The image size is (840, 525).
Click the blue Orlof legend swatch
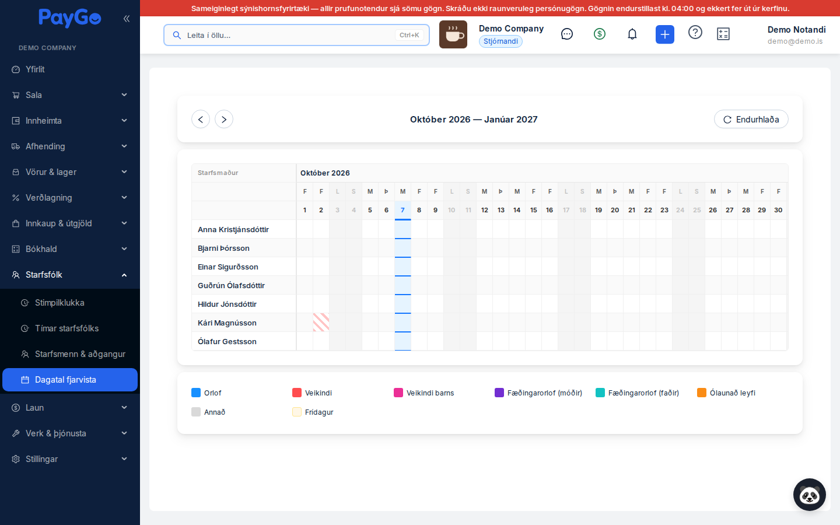[x=196, y=393]
